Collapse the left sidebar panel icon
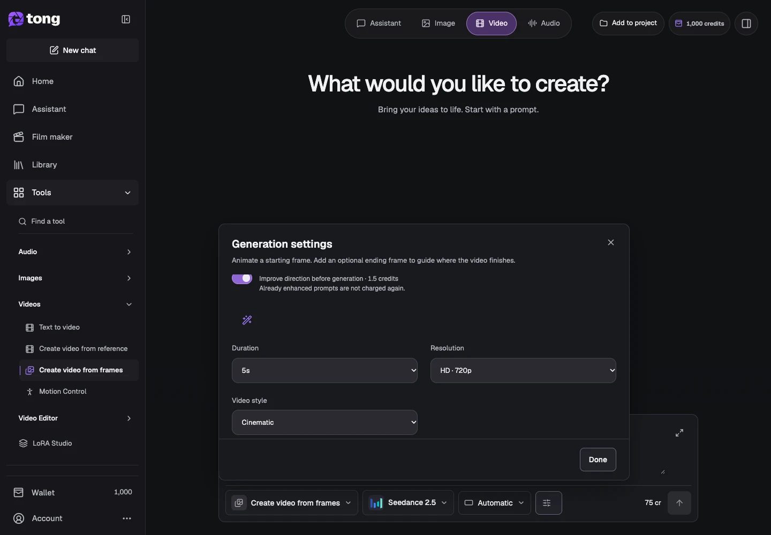 pyautogui.click(x=126, y=19)
